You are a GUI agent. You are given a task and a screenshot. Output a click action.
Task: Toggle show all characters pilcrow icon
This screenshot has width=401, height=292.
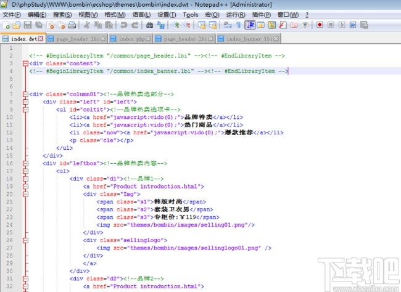238,25
